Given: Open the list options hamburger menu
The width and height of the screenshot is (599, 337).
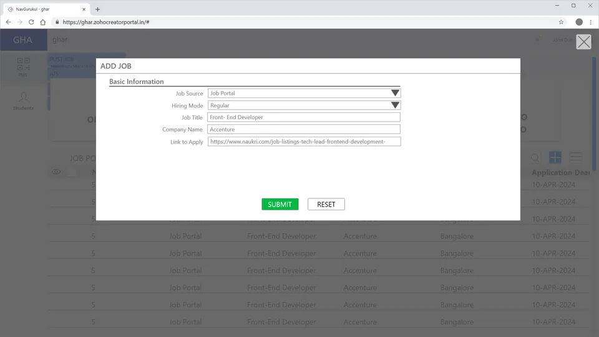Looking at the screenshot, I should 576,157.
